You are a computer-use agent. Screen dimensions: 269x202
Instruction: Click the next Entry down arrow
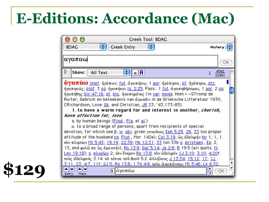(x=72, y=169)
